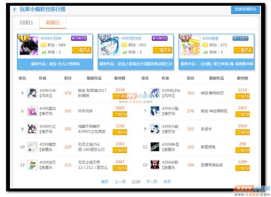Viewport: 271px width, 197px height.
Task: Open avatar of 4399米斯 in rank 13
Action: point(155,165)
